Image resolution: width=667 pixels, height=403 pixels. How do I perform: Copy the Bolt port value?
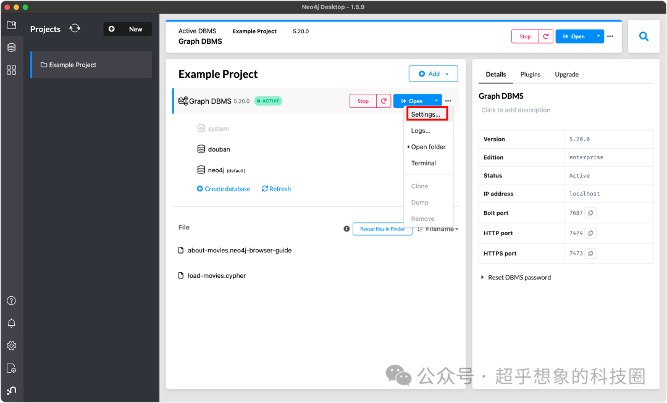pyautogui.click(x=590, y=213)
